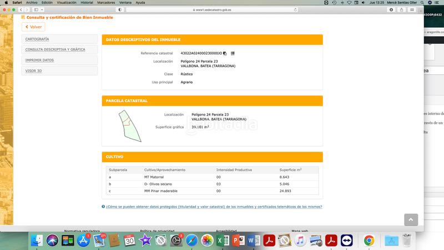Screen dimensions: 444x250
Task: Open the VISOR 3D sidebar item
Action: 59,71
